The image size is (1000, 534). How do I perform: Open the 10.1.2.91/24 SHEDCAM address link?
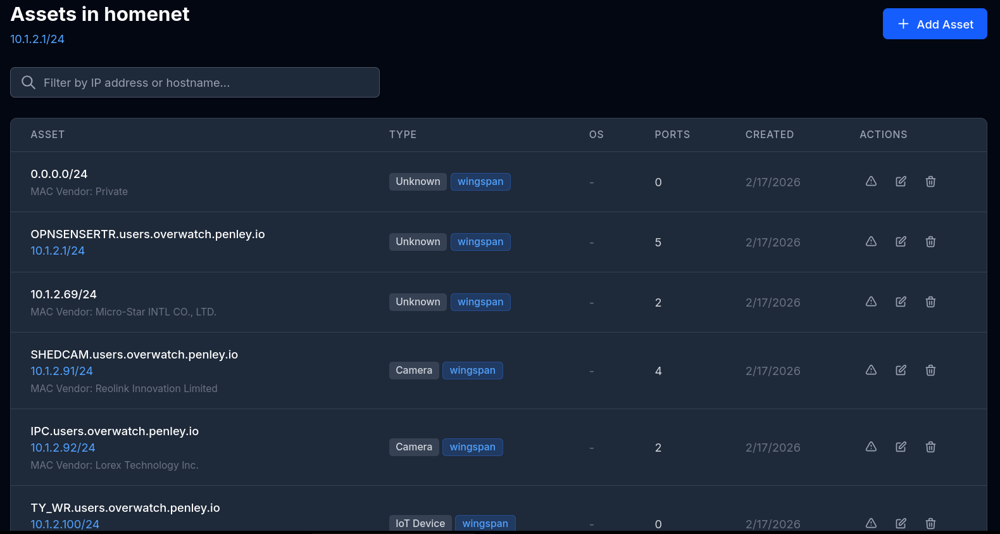(x=62, y=371)
